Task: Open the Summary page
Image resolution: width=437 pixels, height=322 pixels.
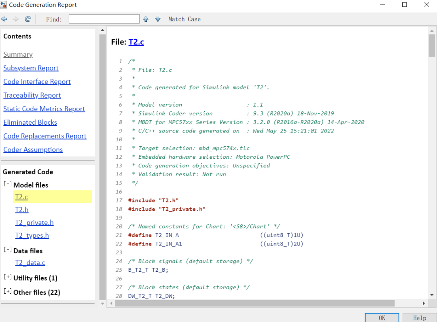Action: [18, 54]
